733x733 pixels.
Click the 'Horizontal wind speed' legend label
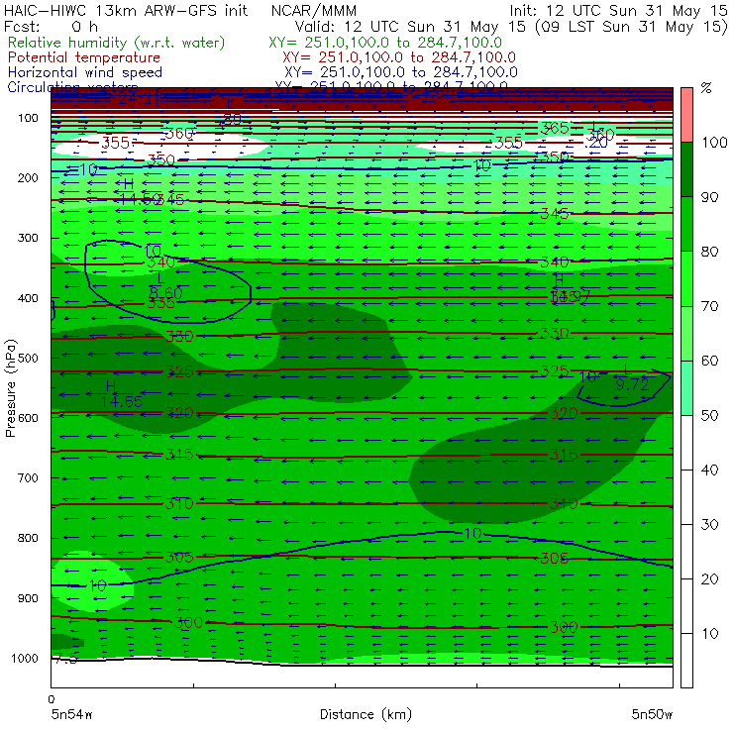coord(85,72)
